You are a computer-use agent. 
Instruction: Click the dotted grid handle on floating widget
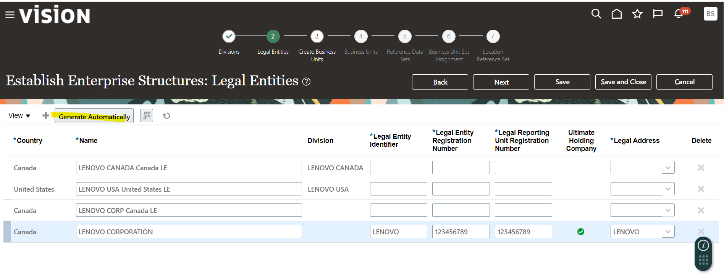point(703,261)
